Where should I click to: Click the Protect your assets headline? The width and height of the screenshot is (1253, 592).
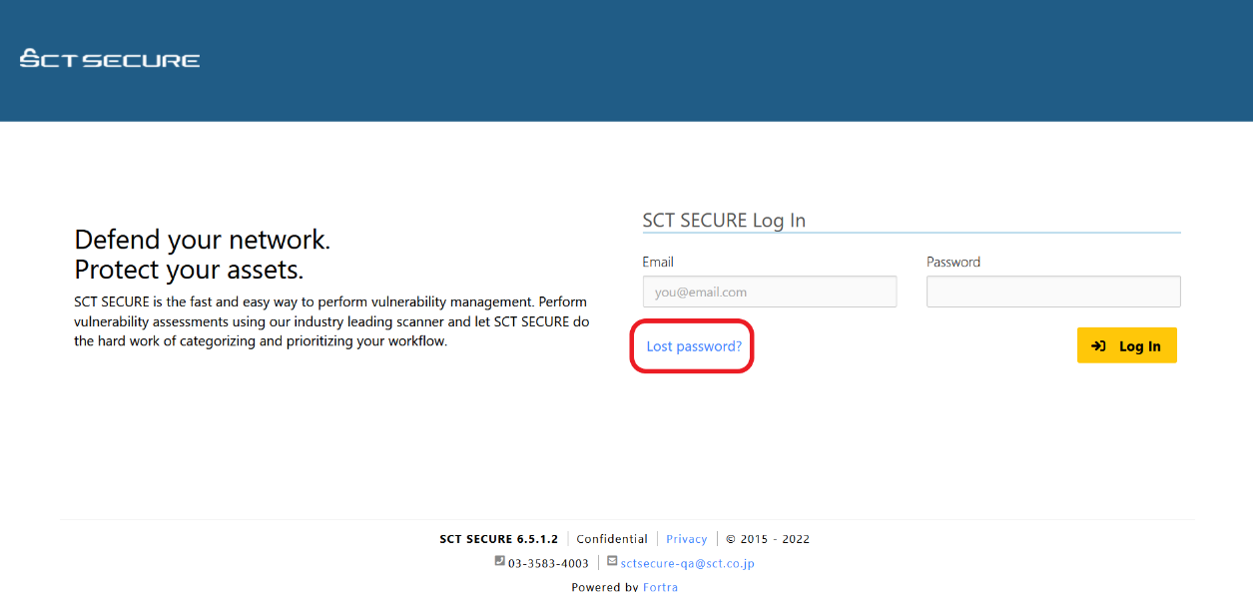[x=190, y=270]
